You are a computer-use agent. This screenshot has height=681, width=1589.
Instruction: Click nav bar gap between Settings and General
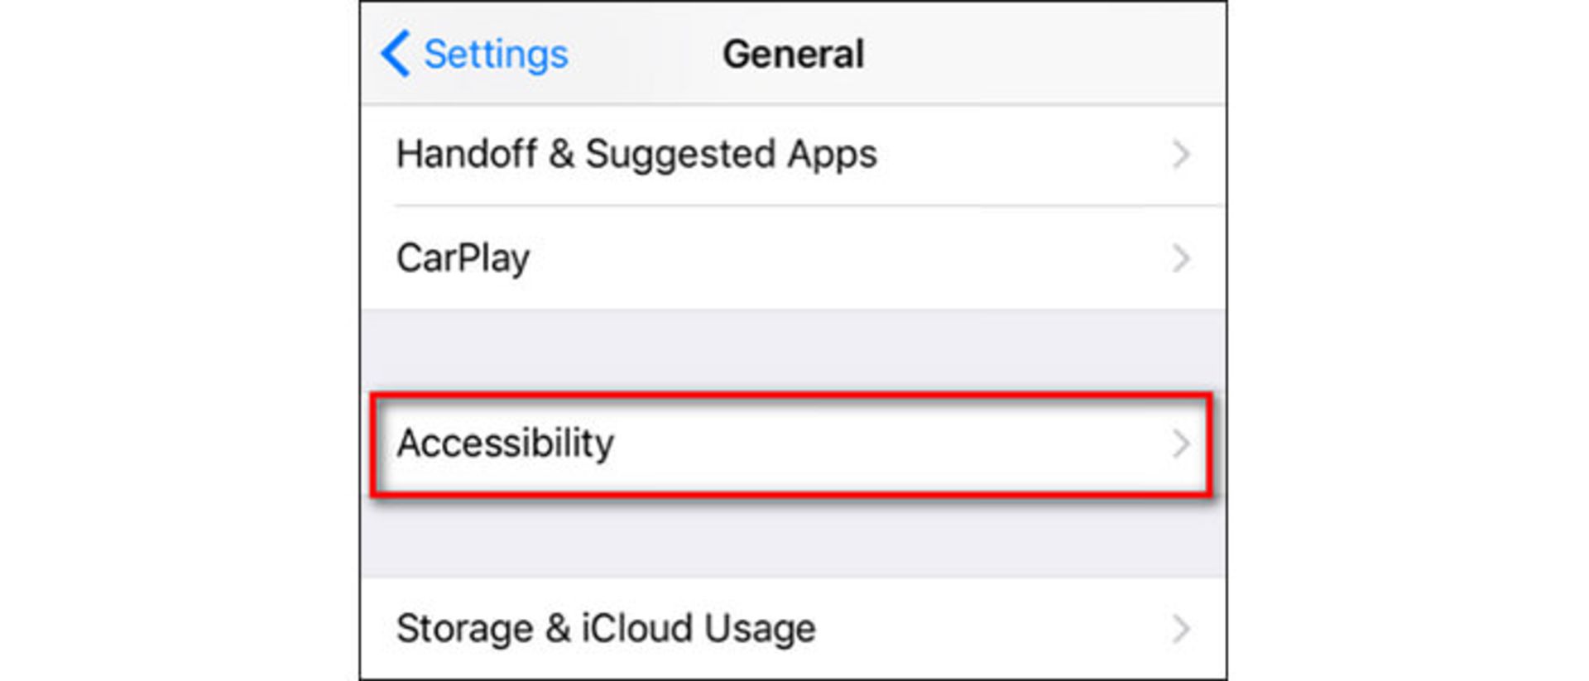(646, 55)
